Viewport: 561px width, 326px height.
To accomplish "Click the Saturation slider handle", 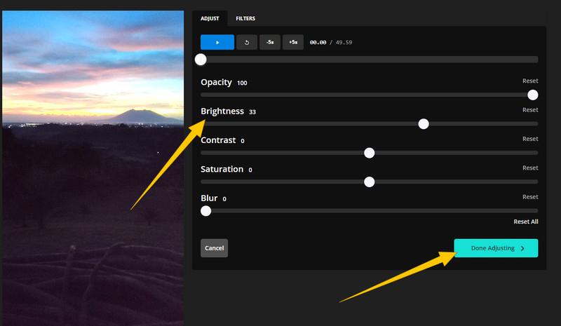I will click(x=370, y=182).
